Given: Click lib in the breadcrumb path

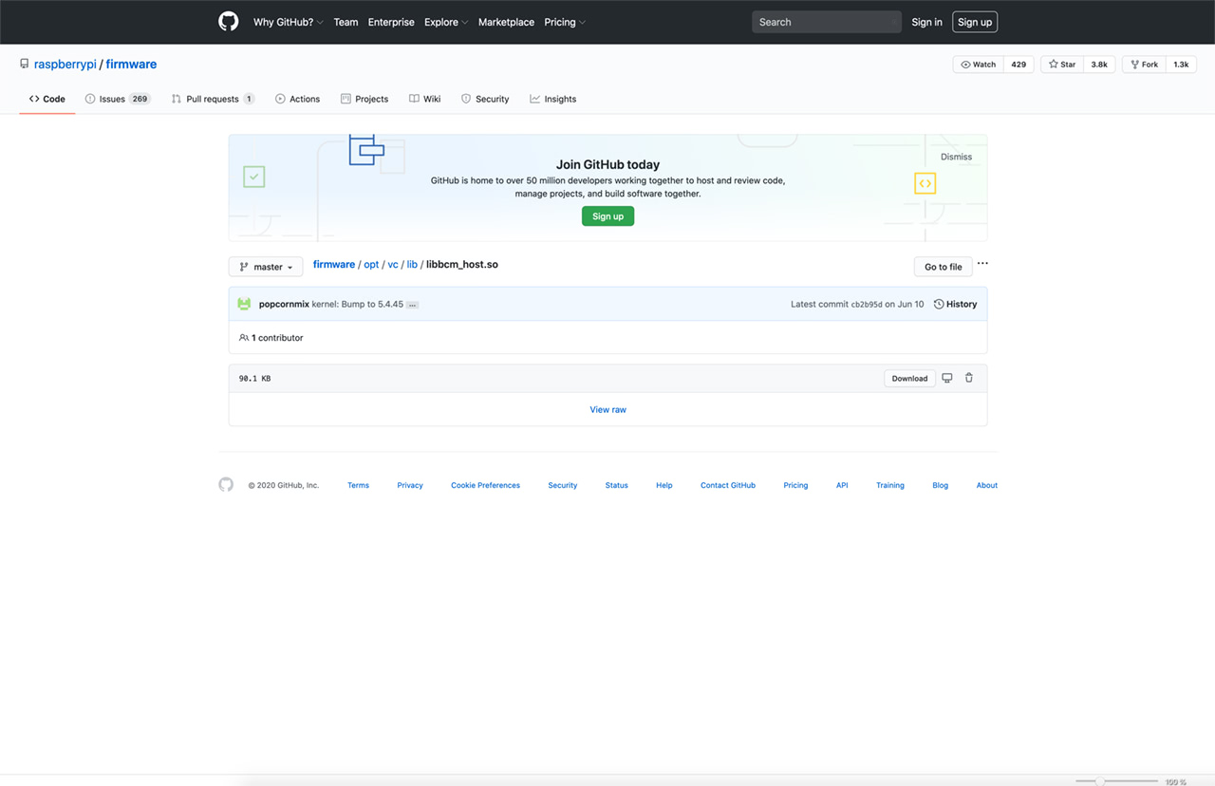Looking at the screenshot, I should [412, 264].
